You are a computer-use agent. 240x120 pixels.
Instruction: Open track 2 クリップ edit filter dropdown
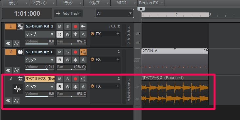pos(40,60)
